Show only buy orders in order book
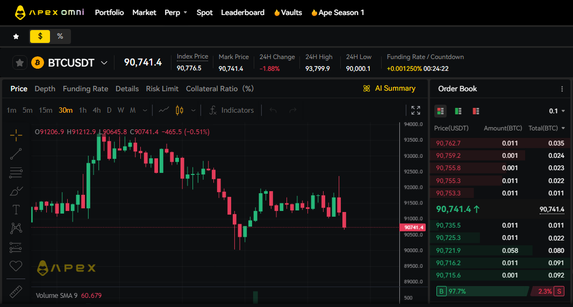The width and height of the screenshot is (573, 307). (458, 111)
